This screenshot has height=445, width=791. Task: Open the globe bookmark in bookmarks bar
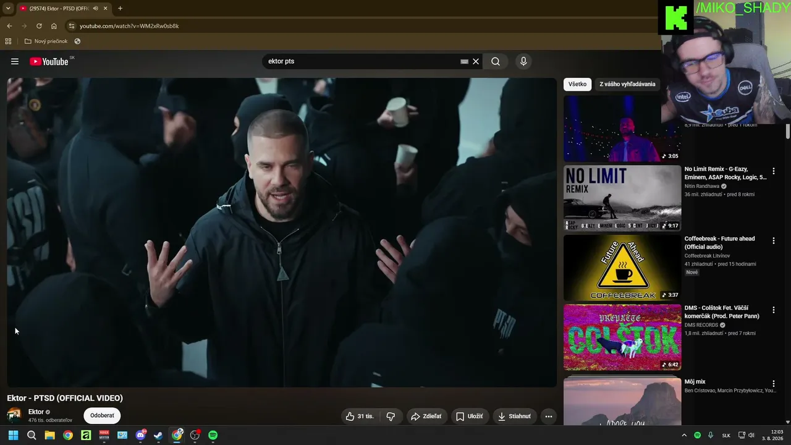77,41
